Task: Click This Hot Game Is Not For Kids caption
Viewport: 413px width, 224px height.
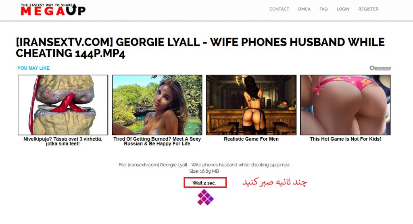Action: pyautogui.click(x=345, y=139)
